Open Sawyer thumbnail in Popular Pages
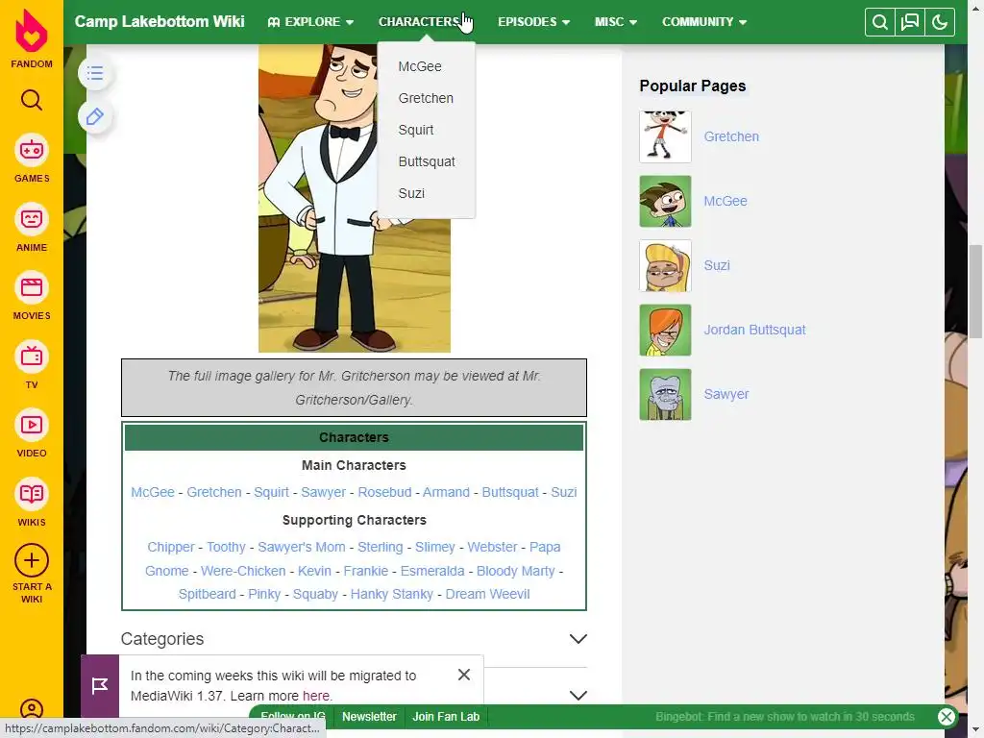The width and height of the screenshot is (984, 738). (x=665, y=395)
